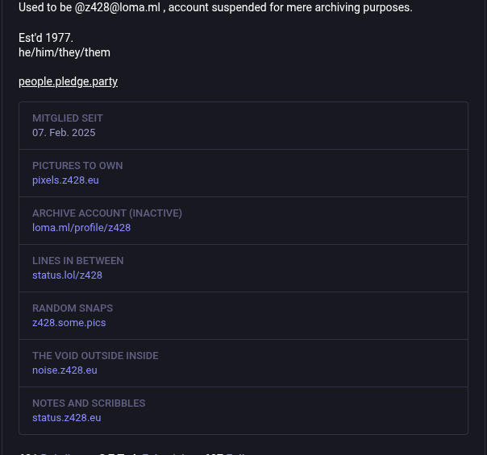The height and width of the screenshot is (455, 487).
Task: Open the people.pledge.party link
Action: (x=68, y=81)
